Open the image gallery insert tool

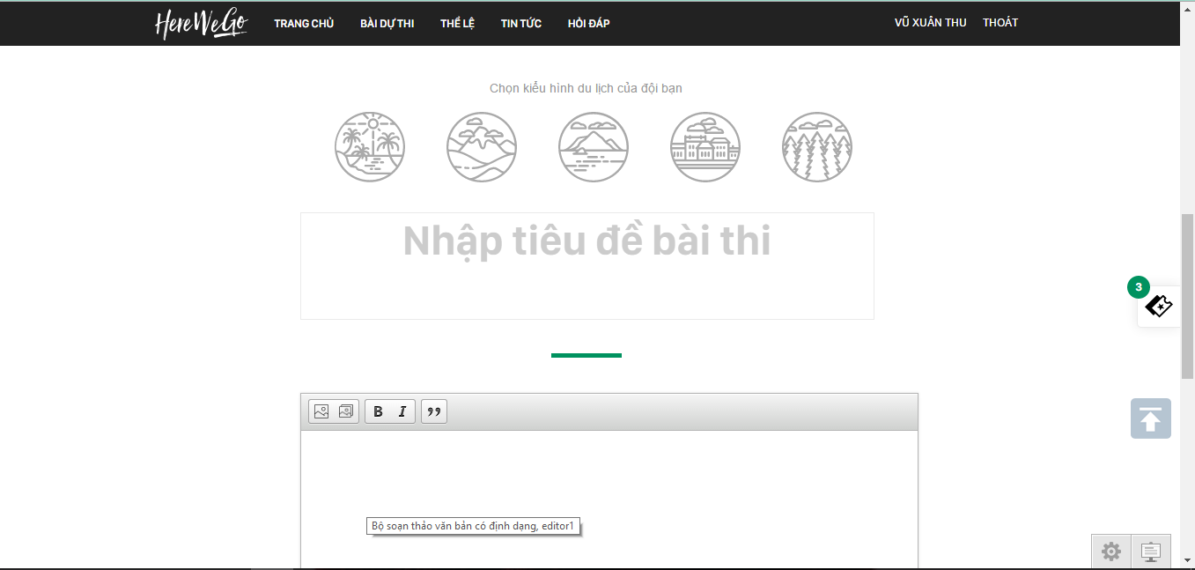pos(346,411)
